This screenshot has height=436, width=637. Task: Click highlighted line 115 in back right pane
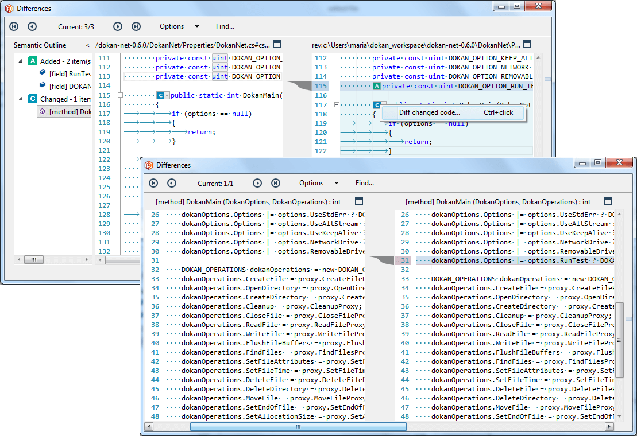pyautogui.click(x=437, y=86)
